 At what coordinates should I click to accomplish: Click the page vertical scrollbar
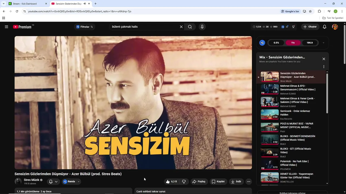[344, 44]
